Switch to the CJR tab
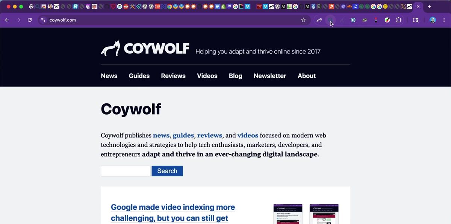The image size is (451, 224). tap(157, 6)
